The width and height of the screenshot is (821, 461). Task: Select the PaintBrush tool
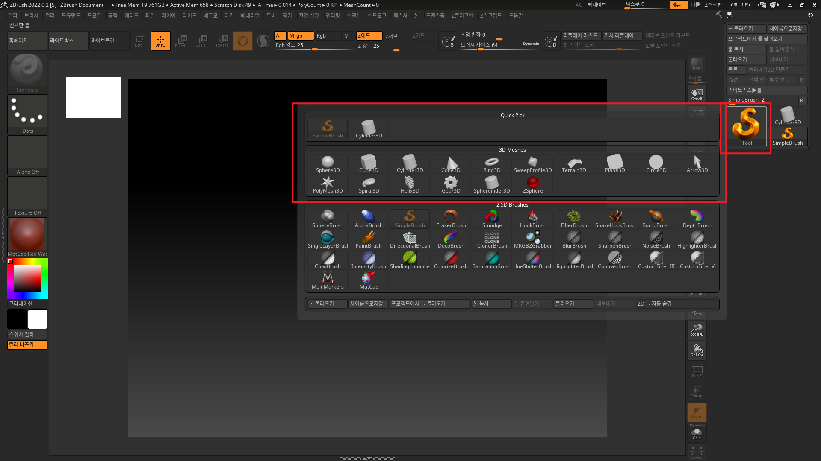pos(369,240)
